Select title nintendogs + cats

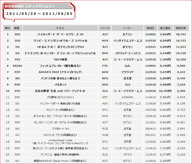(x=60, y=140)
